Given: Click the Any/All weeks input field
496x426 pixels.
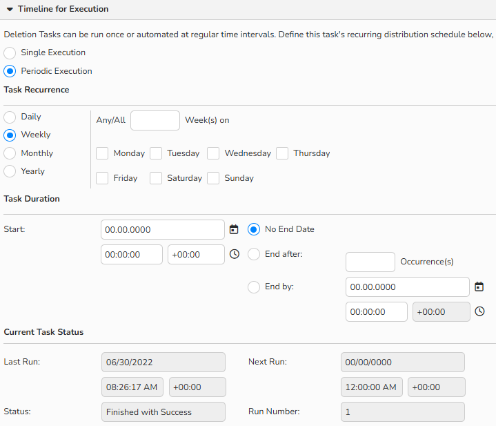Looking at the screenshot, I should click(155, 120).
